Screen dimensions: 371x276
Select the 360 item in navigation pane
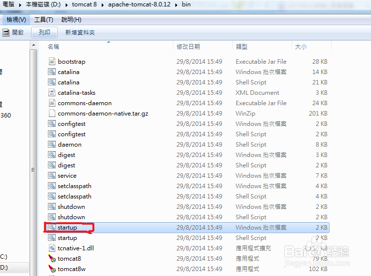click(x=5, y=115)
